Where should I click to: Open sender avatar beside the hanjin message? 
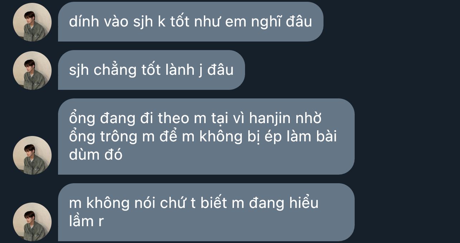click(32, 155)
